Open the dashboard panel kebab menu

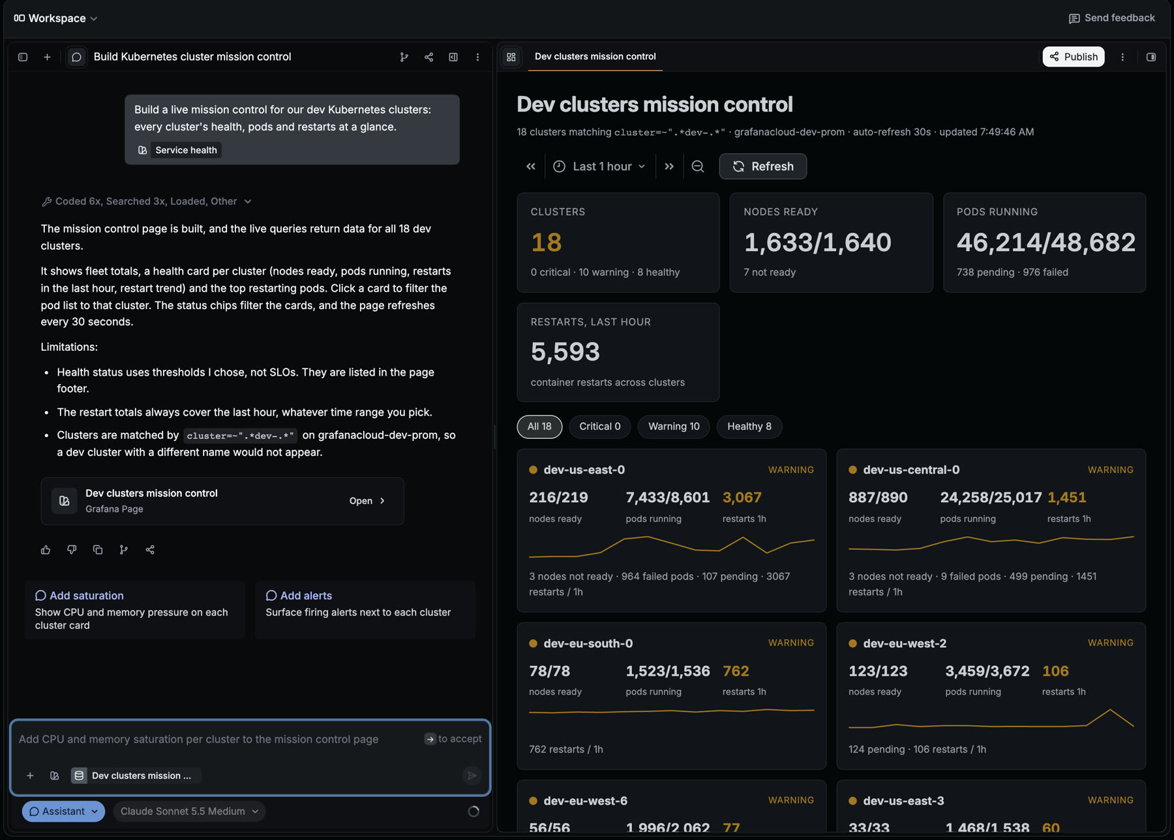coord(1122,57)
